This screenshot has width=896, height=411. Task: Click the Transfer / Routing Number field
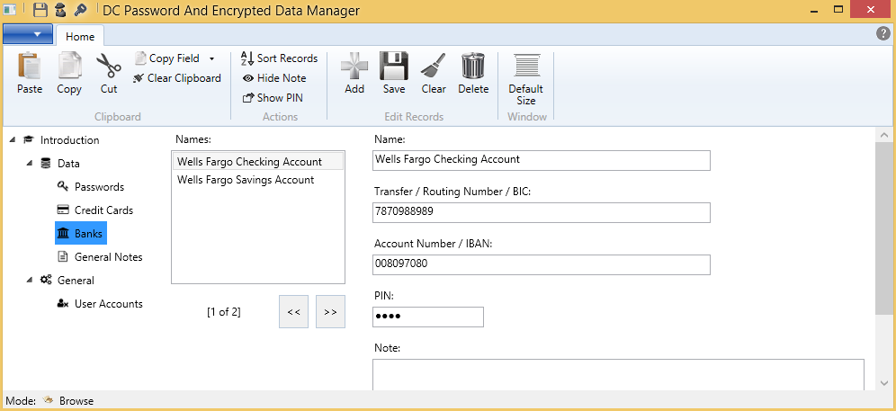[x=541, y=212]
